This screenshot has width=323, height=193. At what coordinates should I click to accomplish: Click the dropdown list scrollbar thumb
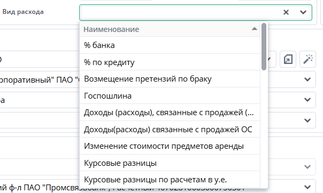pyautogui.click(x=264, y=46)
